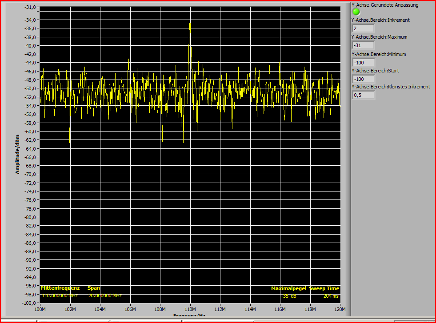Toggle the Y-Achse.Gerundete Anpassung green LED
This screenshot has height=323, width=436.
356,12
